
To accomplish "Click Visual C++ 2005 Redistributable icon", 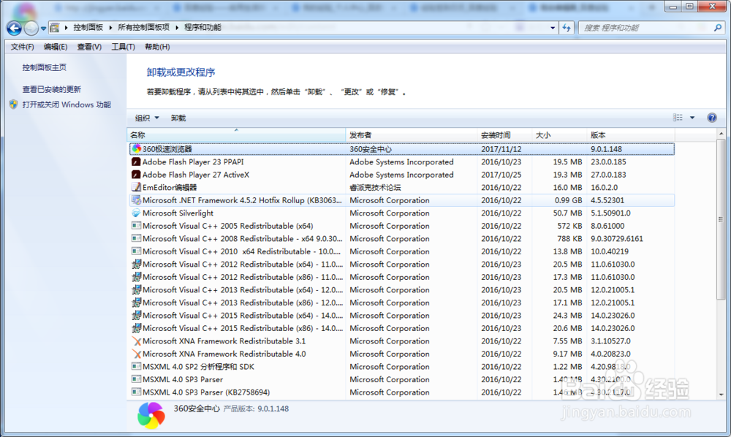I will (x=136, y=226).
